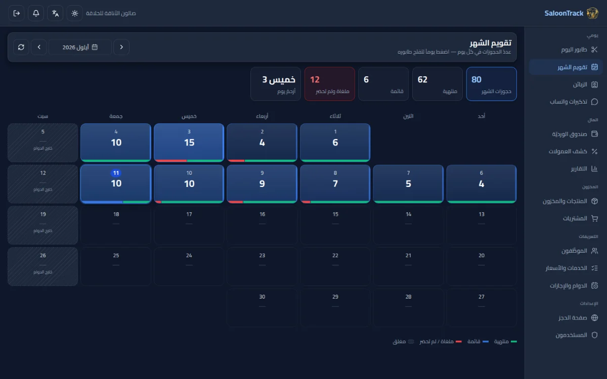Open طابور اليوم from sidebar

[x=566, y=50]
